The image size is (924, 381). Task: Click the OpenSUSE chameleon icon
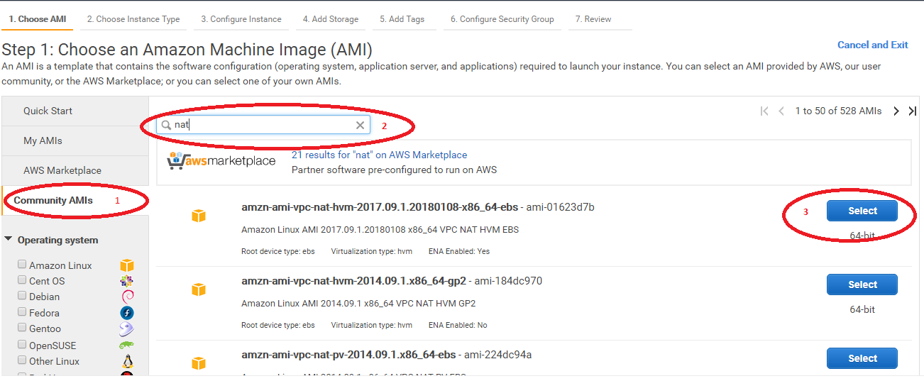126,346
